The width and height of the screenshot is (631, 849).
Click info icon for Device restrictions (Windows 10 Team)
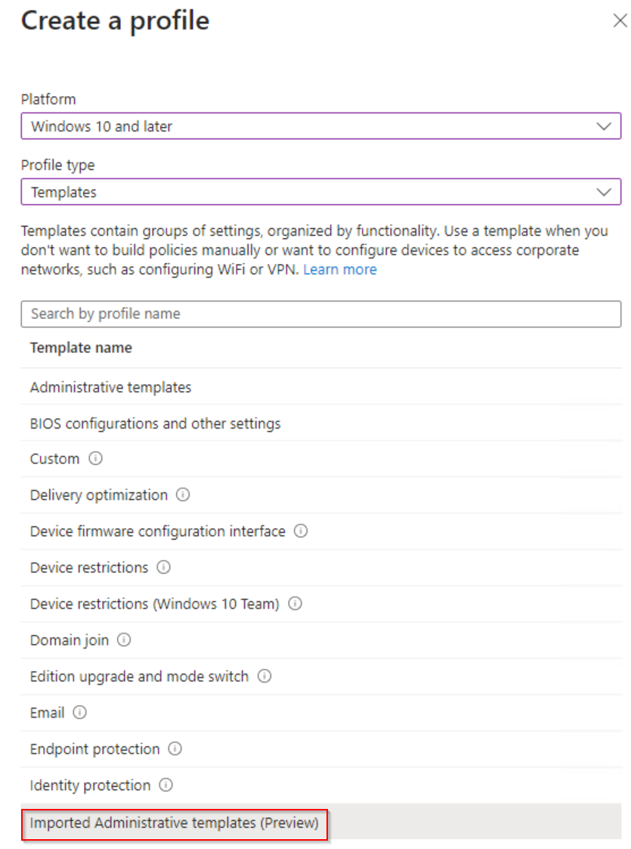(295, 604)
